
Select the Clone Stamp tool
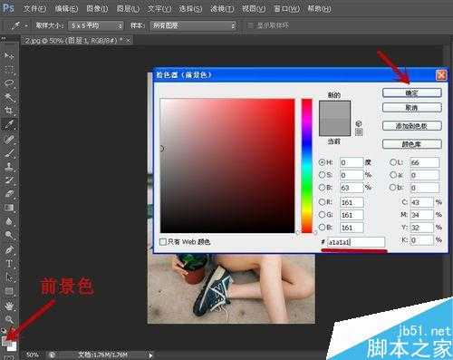(9, 167)
